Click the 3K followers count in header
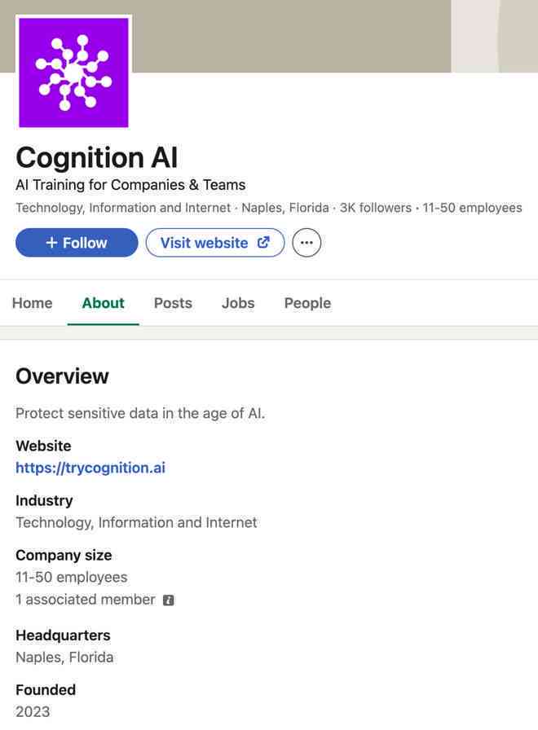This screenshot has height=730, width=538. pos(376,208)
